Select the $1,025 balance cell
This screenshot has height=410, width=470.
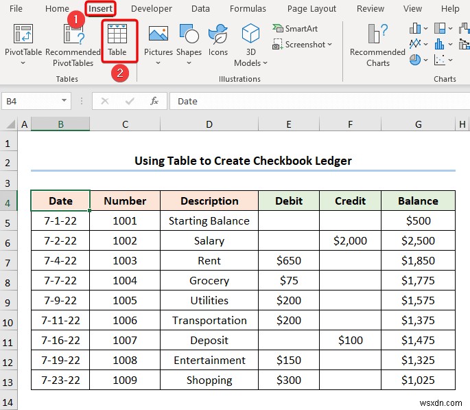[x=418, y=380]
